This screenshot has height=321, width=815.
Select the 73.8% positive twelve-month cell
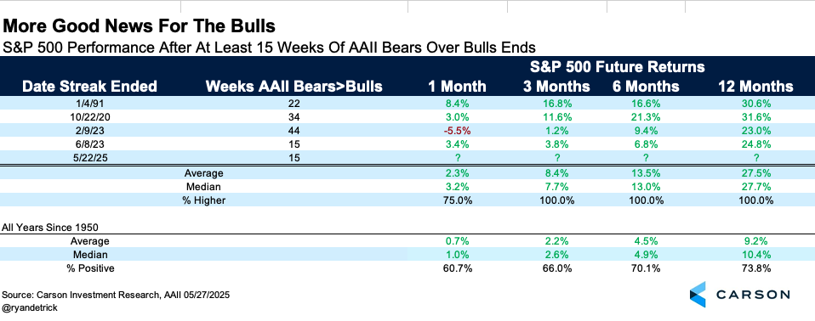[x=758, y=268]
